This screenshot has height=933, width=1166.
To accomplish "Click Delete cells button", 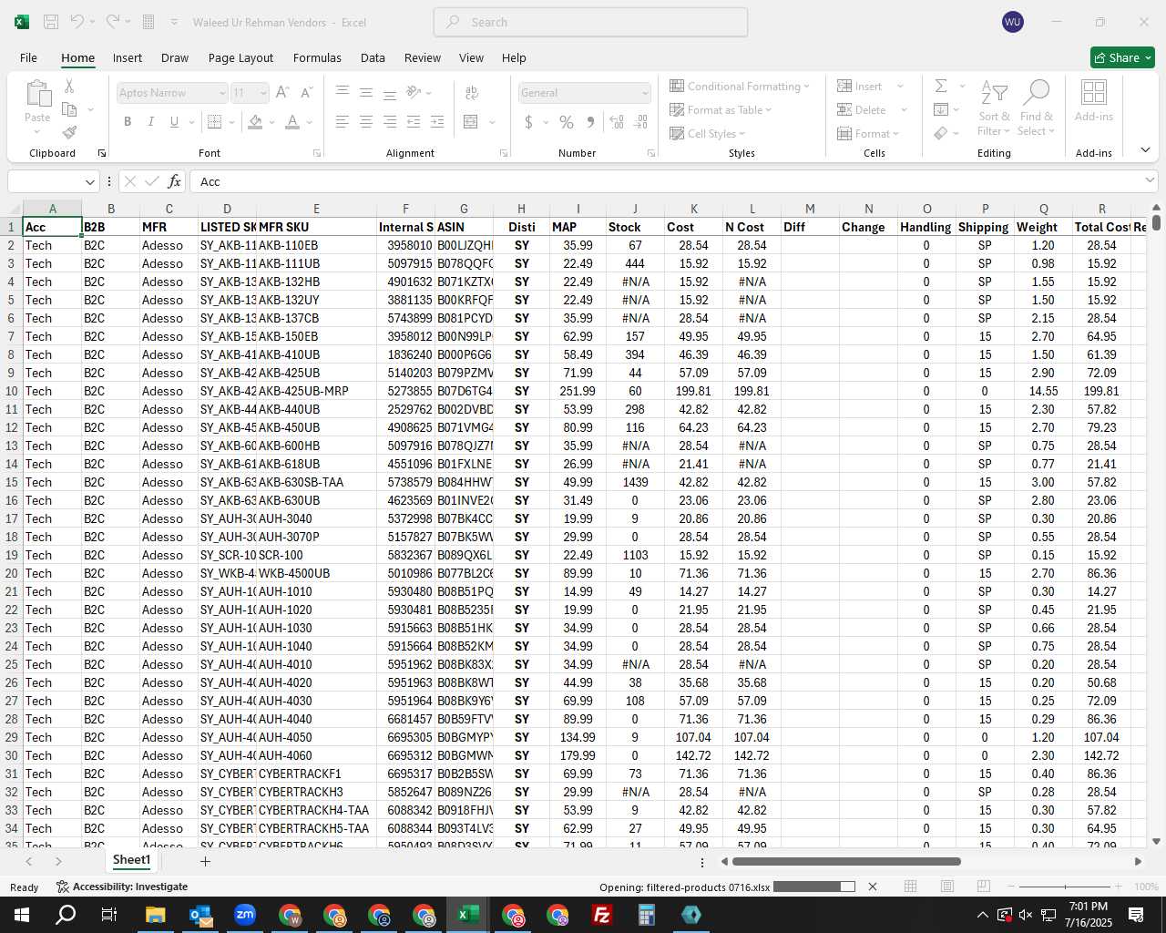I will tap(862, 109).
